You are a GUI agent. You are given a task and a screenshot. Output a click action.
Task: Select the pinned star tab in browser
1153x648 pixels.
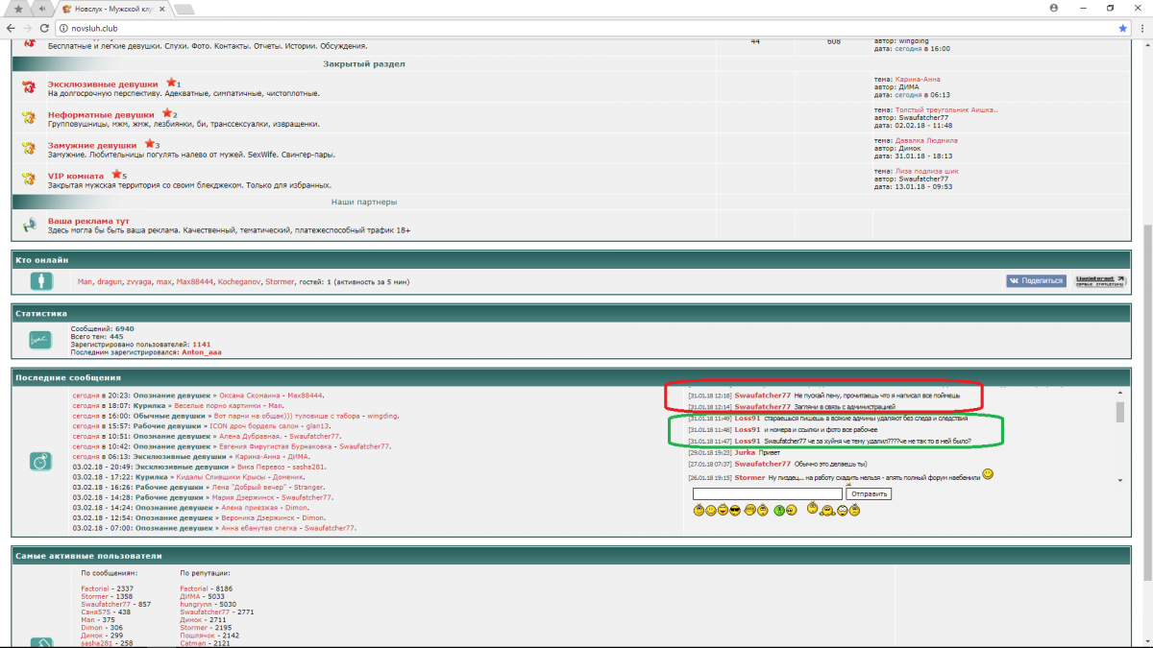point(18,9)
